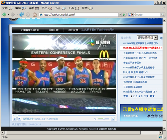Open 无赖老师 韩国爆笑喜剧 item
167x140 pixels.
click(135, 82)
